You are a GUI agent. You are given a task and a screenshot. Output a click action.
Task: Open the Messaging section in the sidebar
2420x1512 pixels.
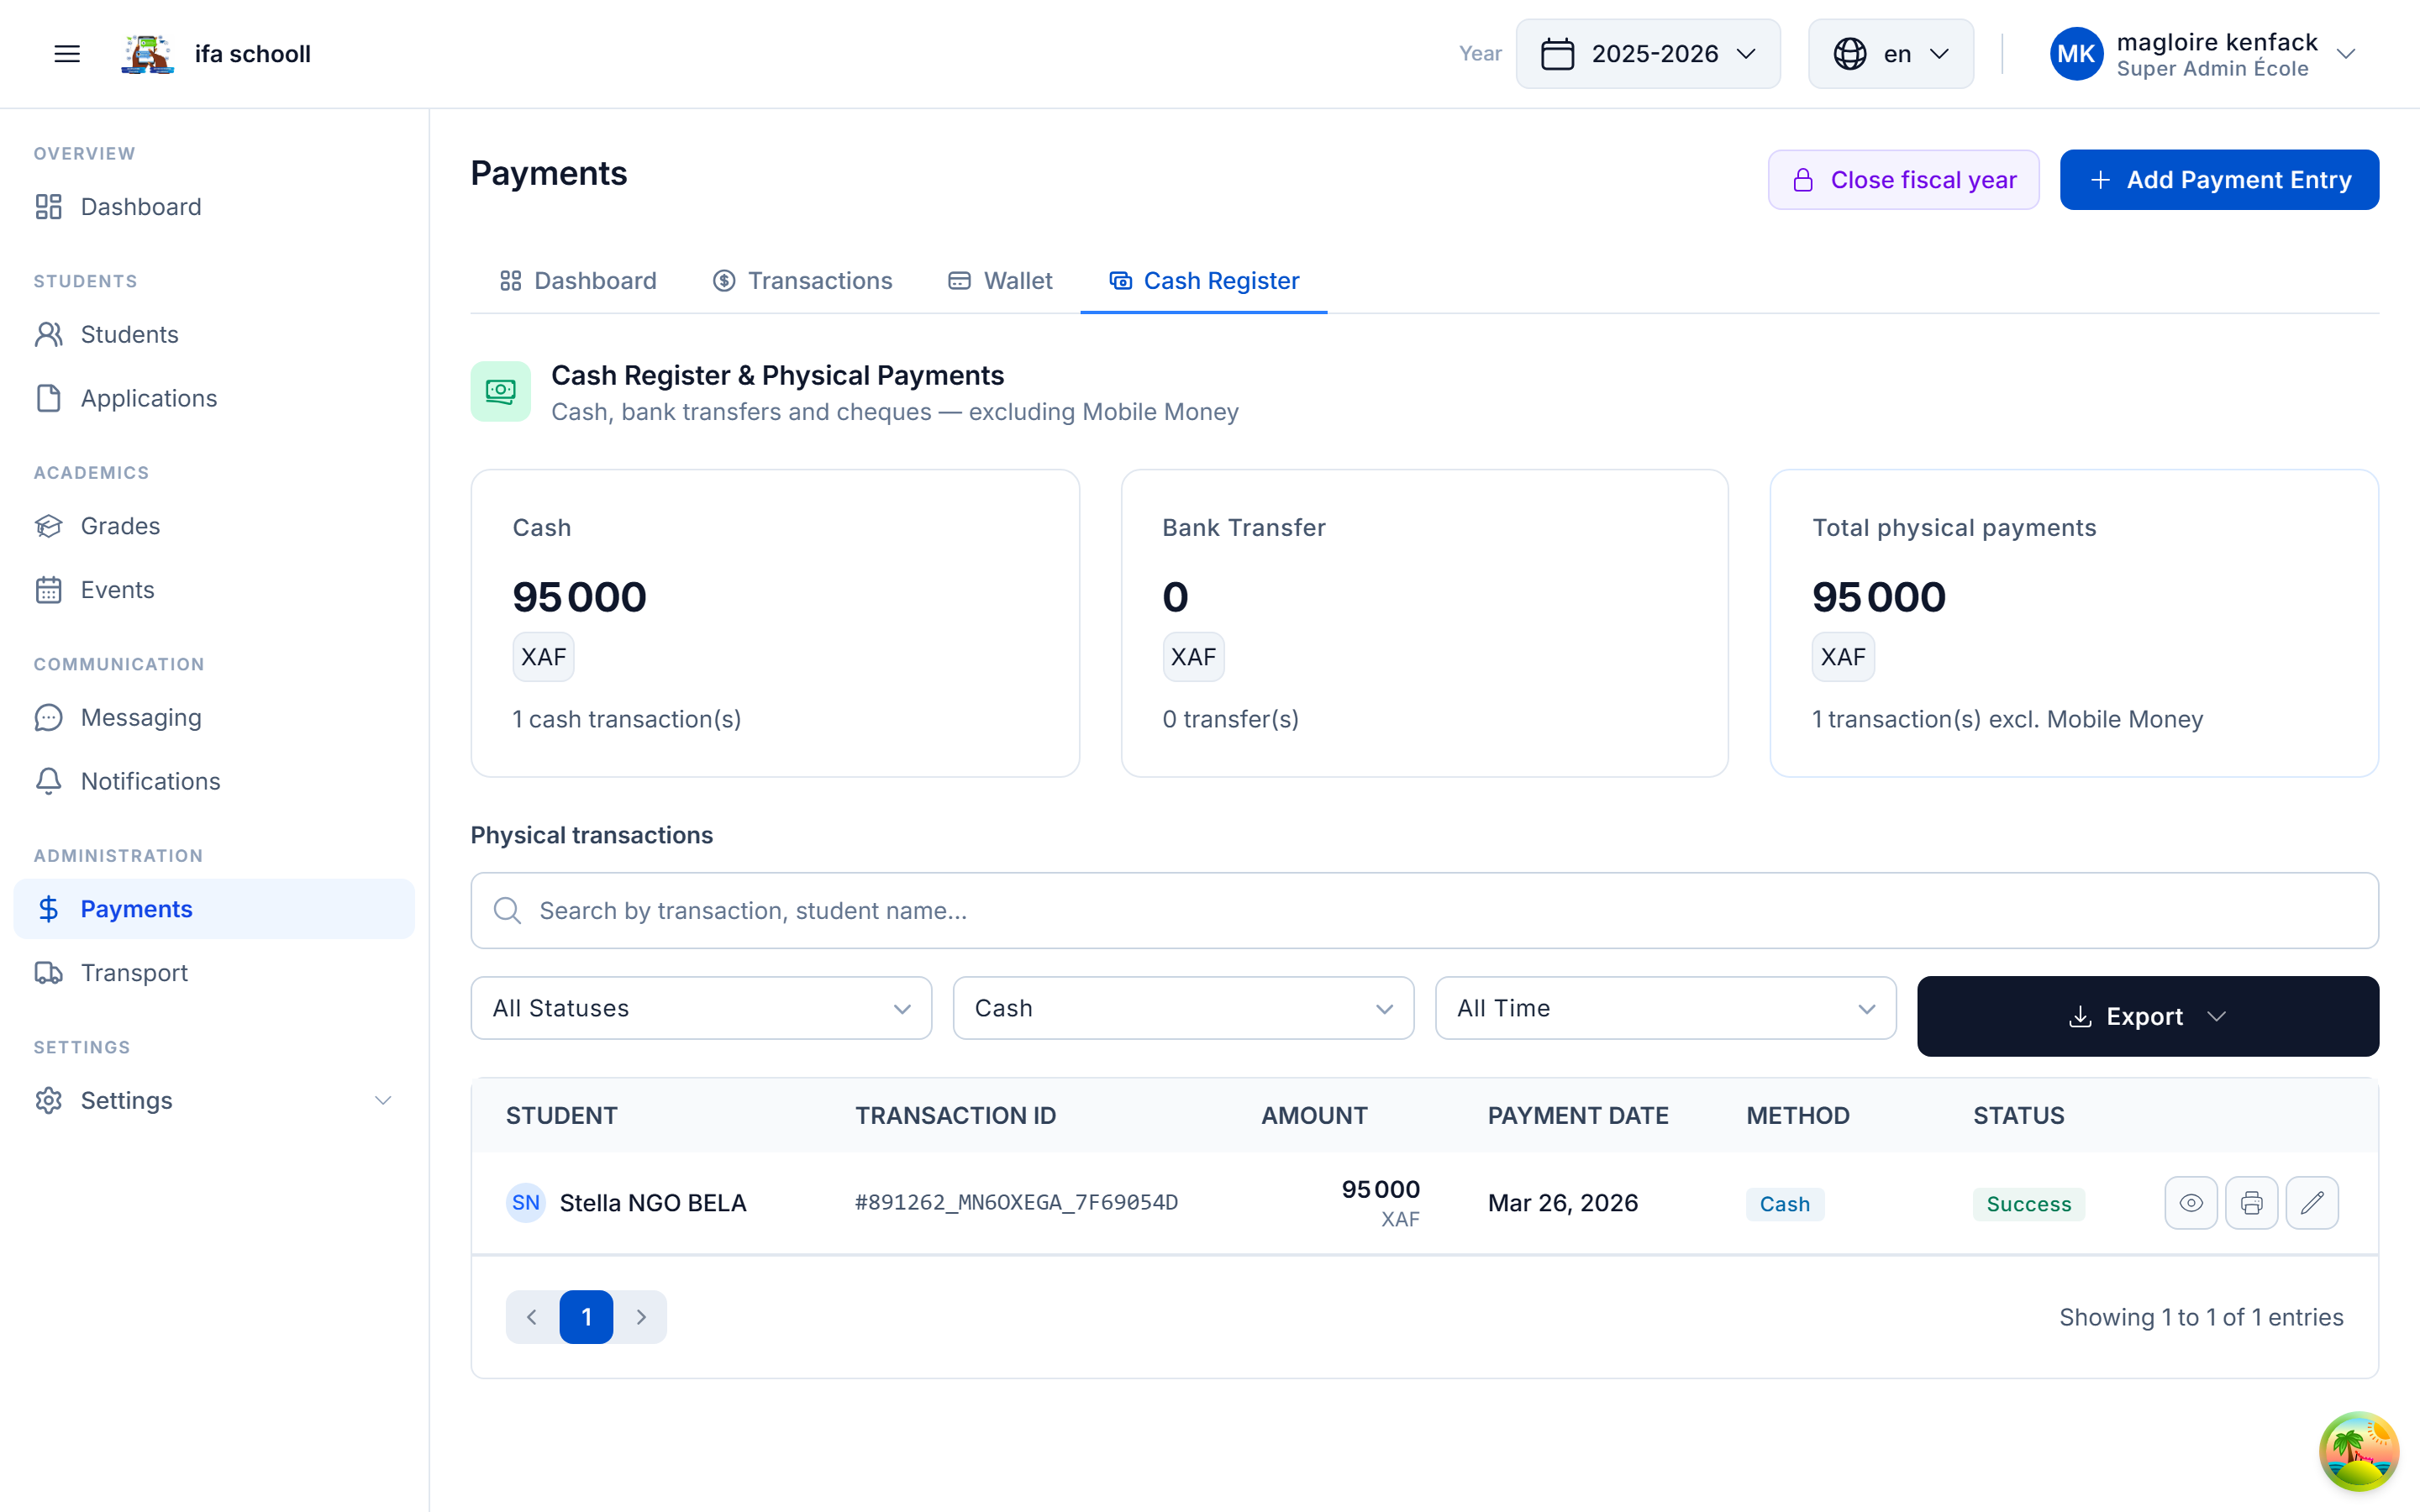click(x=141, y=717)
